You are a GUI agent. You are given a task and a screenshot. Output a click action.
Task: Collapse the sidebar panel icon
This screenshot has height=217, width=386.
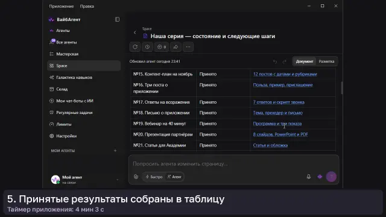117,19
